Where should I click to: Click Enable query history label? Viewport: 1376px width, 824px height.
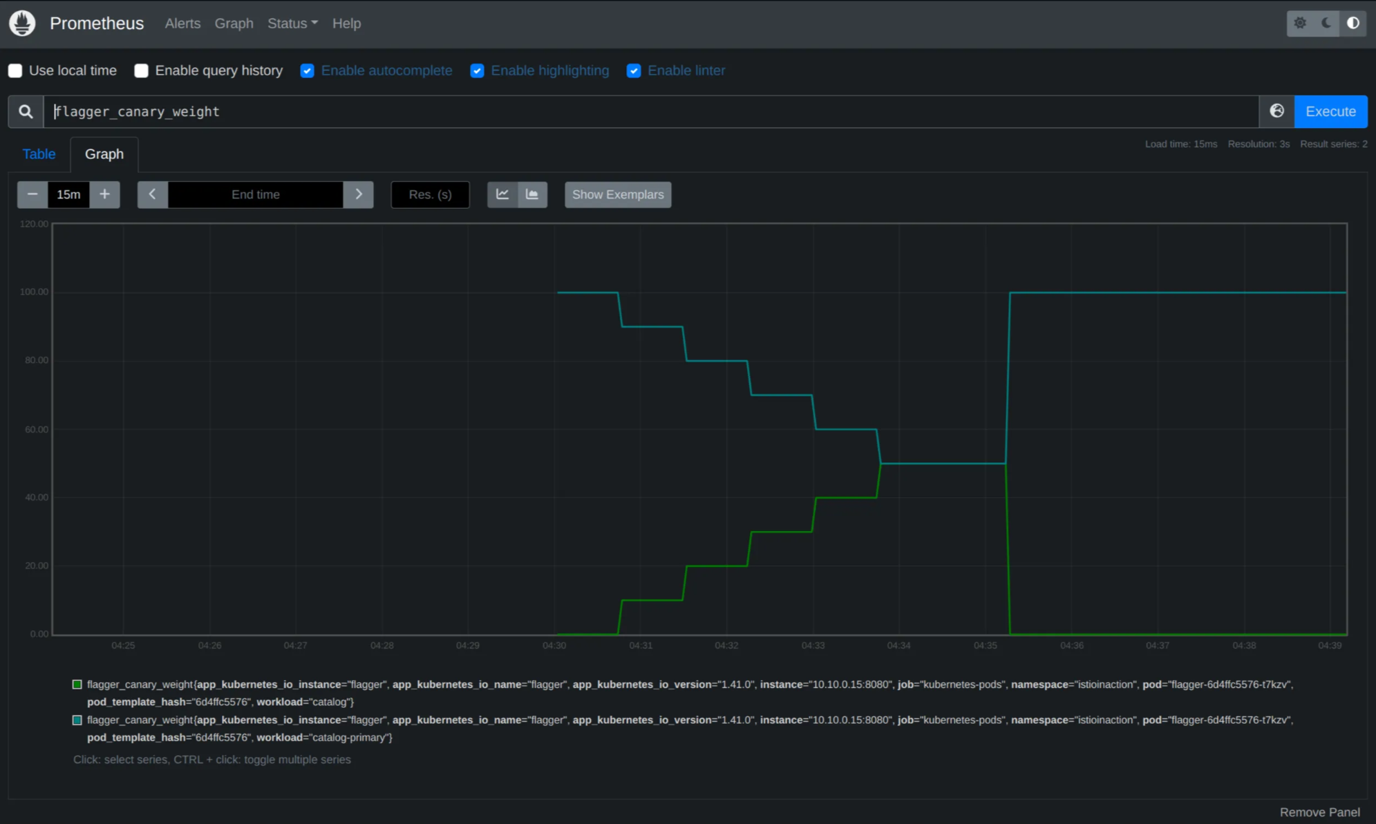[219, 71]
